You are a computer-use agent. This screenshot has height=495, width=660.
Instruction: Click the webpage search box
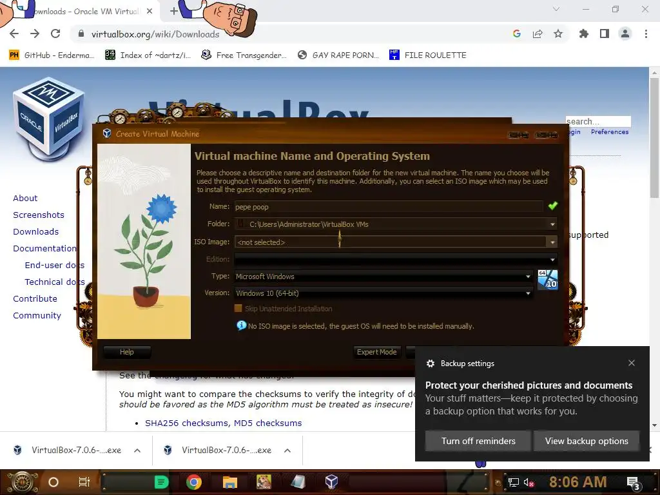pos(598,121)
